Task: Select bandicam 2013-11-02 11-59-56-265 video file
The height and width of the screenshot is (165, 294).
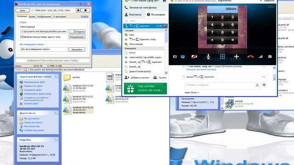Action: tap(79, 88)
